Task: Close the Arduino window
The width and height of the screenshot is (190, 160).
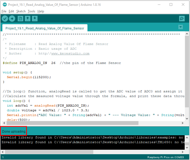Action: pos(183,5)
